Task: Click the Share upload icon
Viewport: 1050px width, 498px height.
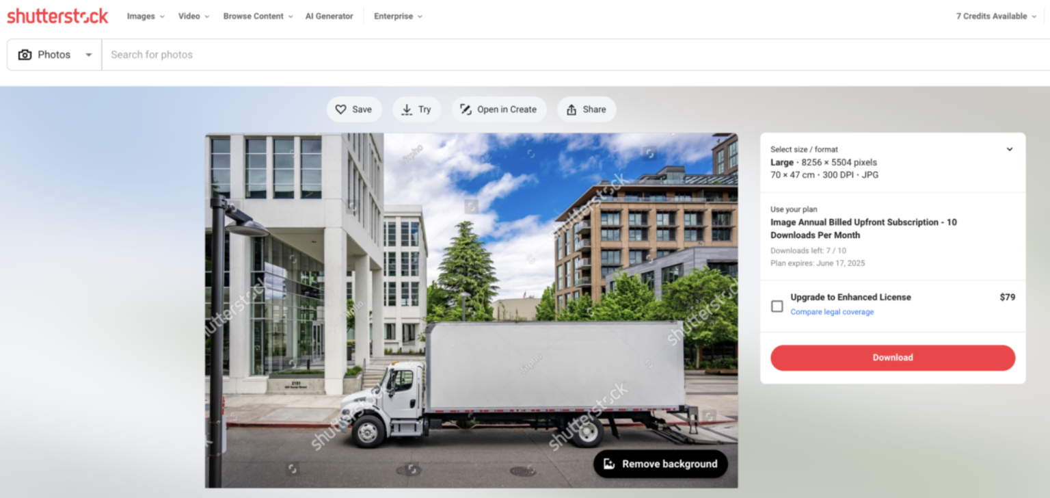Action: coord(571,109)
